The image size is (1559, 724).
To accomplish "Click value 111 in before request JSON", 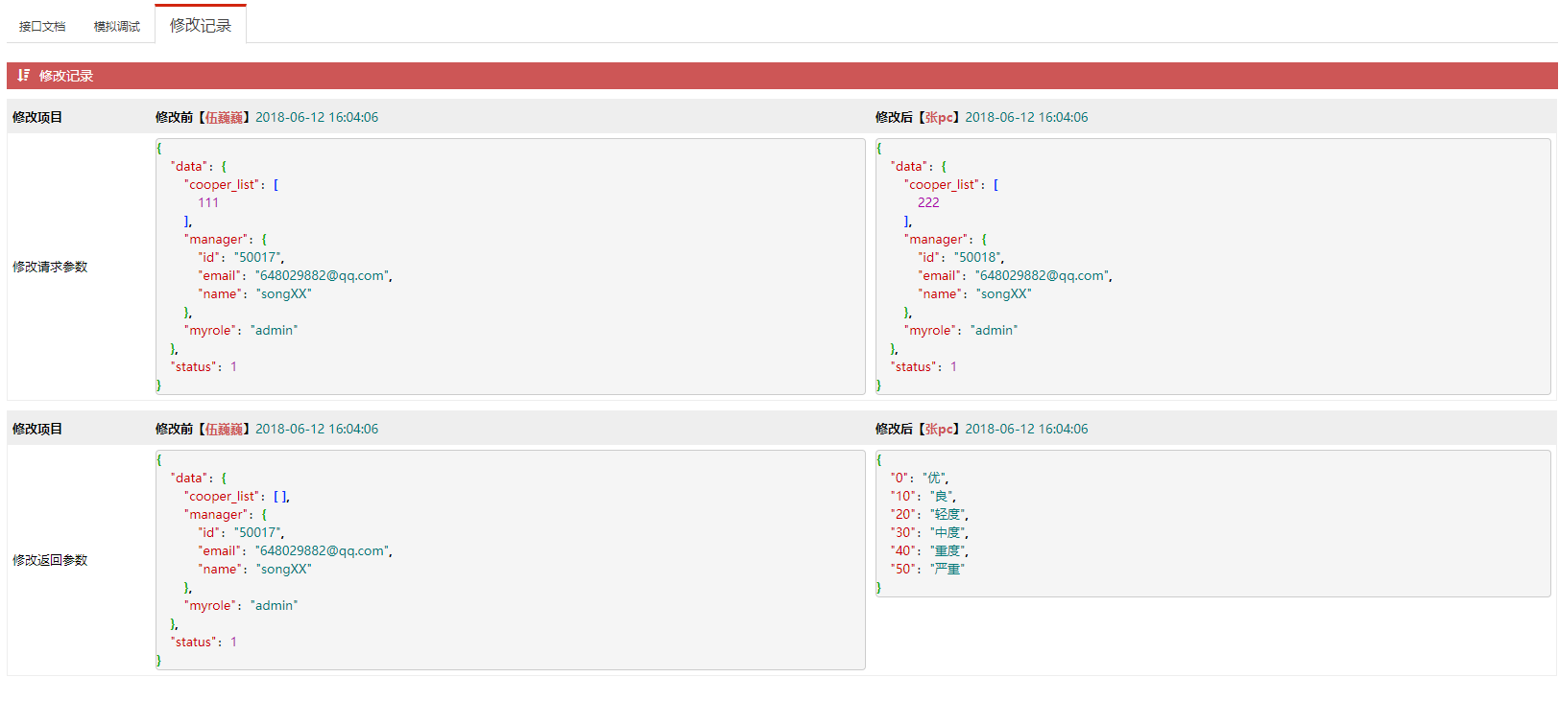I will pyautogui.click(x=208, y=202).
